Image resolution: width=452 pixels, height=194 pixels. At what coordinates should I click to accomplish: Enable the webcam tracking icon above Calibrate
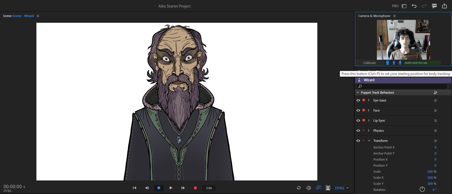[388, 63]
